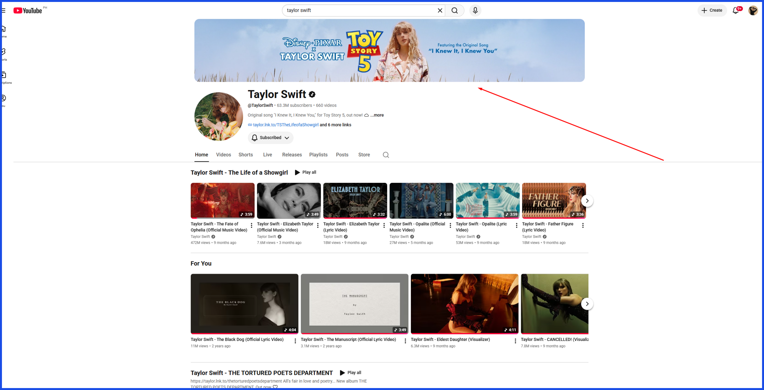Open notifications bell

(736, 10)
